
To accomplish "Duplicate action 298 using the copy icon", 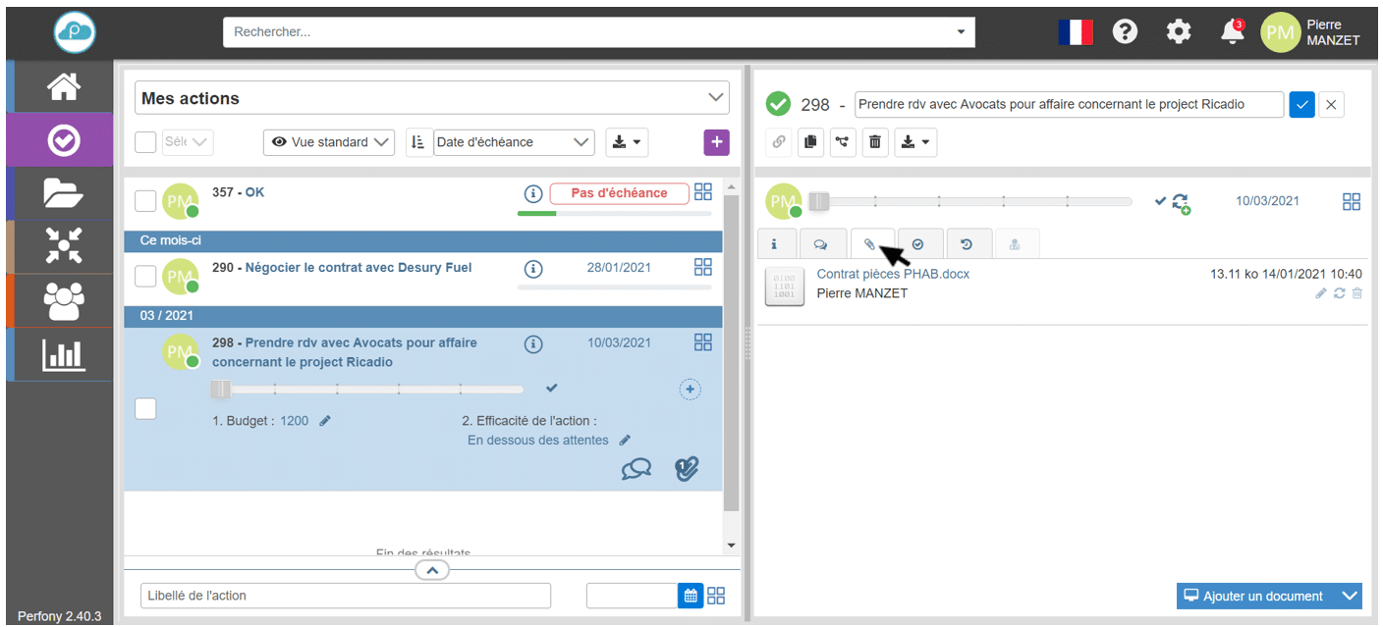I will (810, 142).
